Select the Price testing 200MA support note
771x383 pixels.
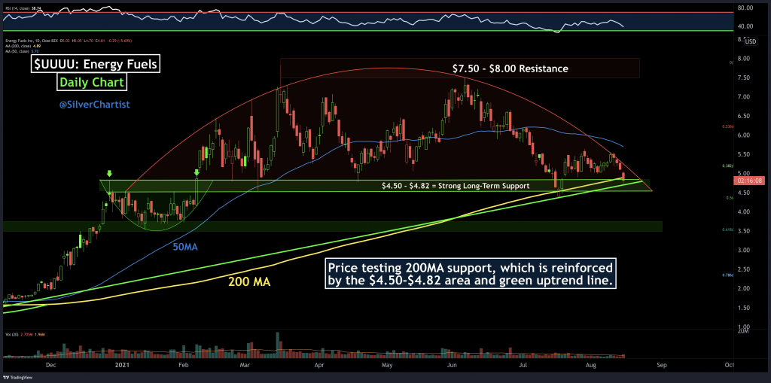pyautogui.click(x=470, y=275)
